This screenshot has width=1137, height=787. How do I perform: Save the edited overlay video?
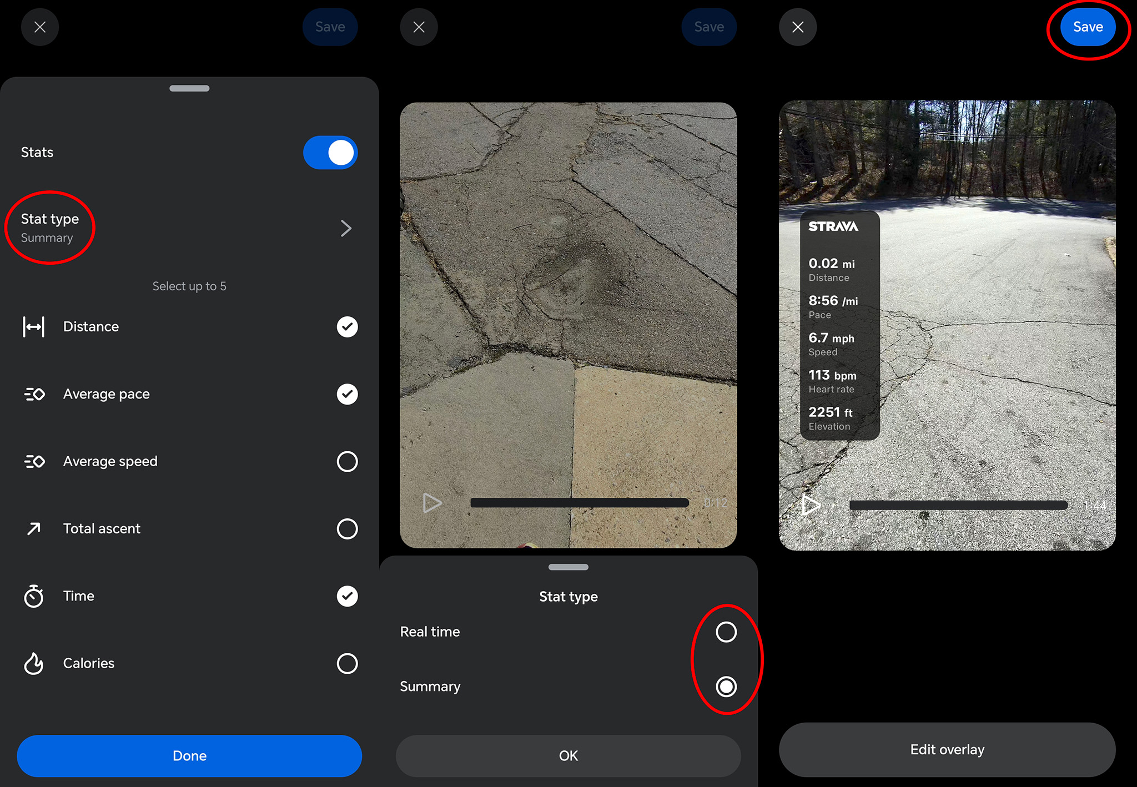coord(1088,27)
